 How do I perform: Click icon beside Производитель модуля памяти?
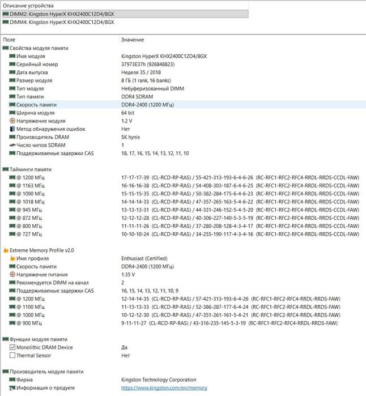pos(6,371)
